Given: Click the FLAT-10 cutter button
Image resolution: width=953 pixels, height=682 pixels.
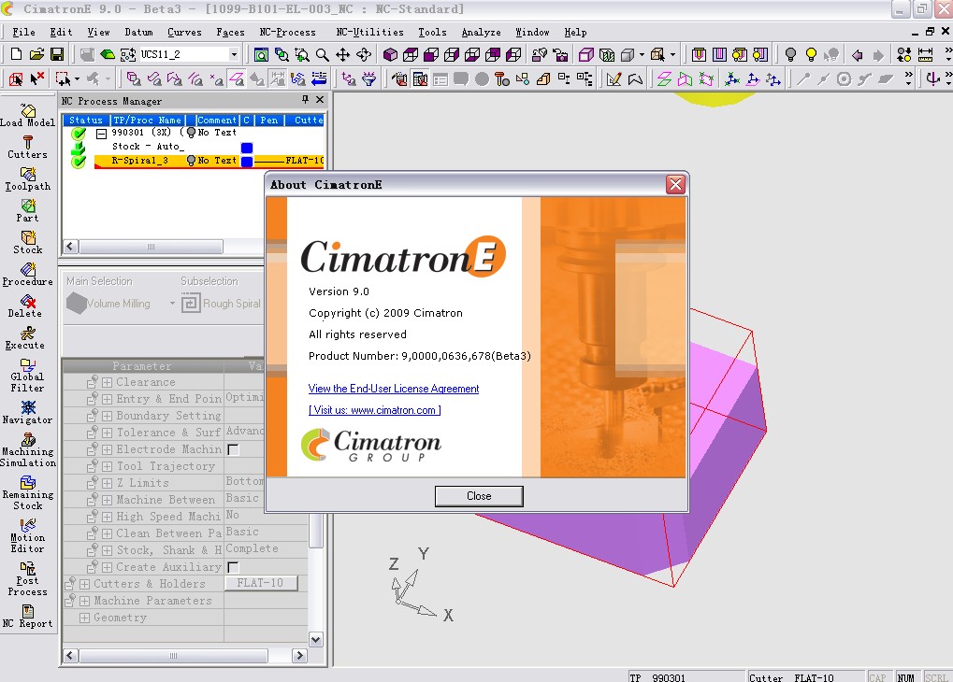Looking at the screenshot, I should (261, 583).
